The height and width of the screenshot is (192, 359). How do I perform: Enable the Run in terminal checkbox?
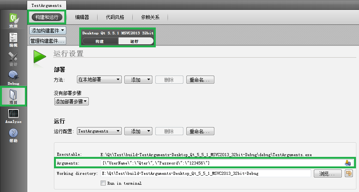tap(103, 183)
